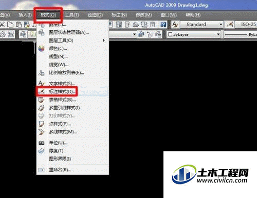Close the open 格式(O) menu

[x=48, y=15]
